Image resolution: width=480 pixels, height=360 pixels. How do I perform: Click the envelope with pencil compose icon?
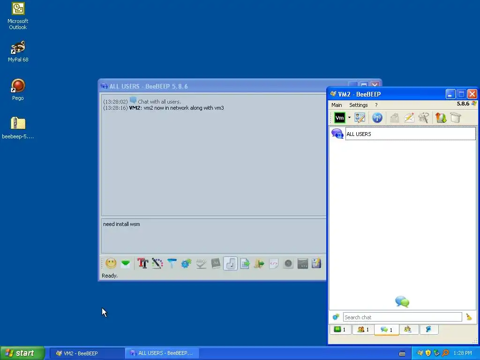(x=409, y=118)
